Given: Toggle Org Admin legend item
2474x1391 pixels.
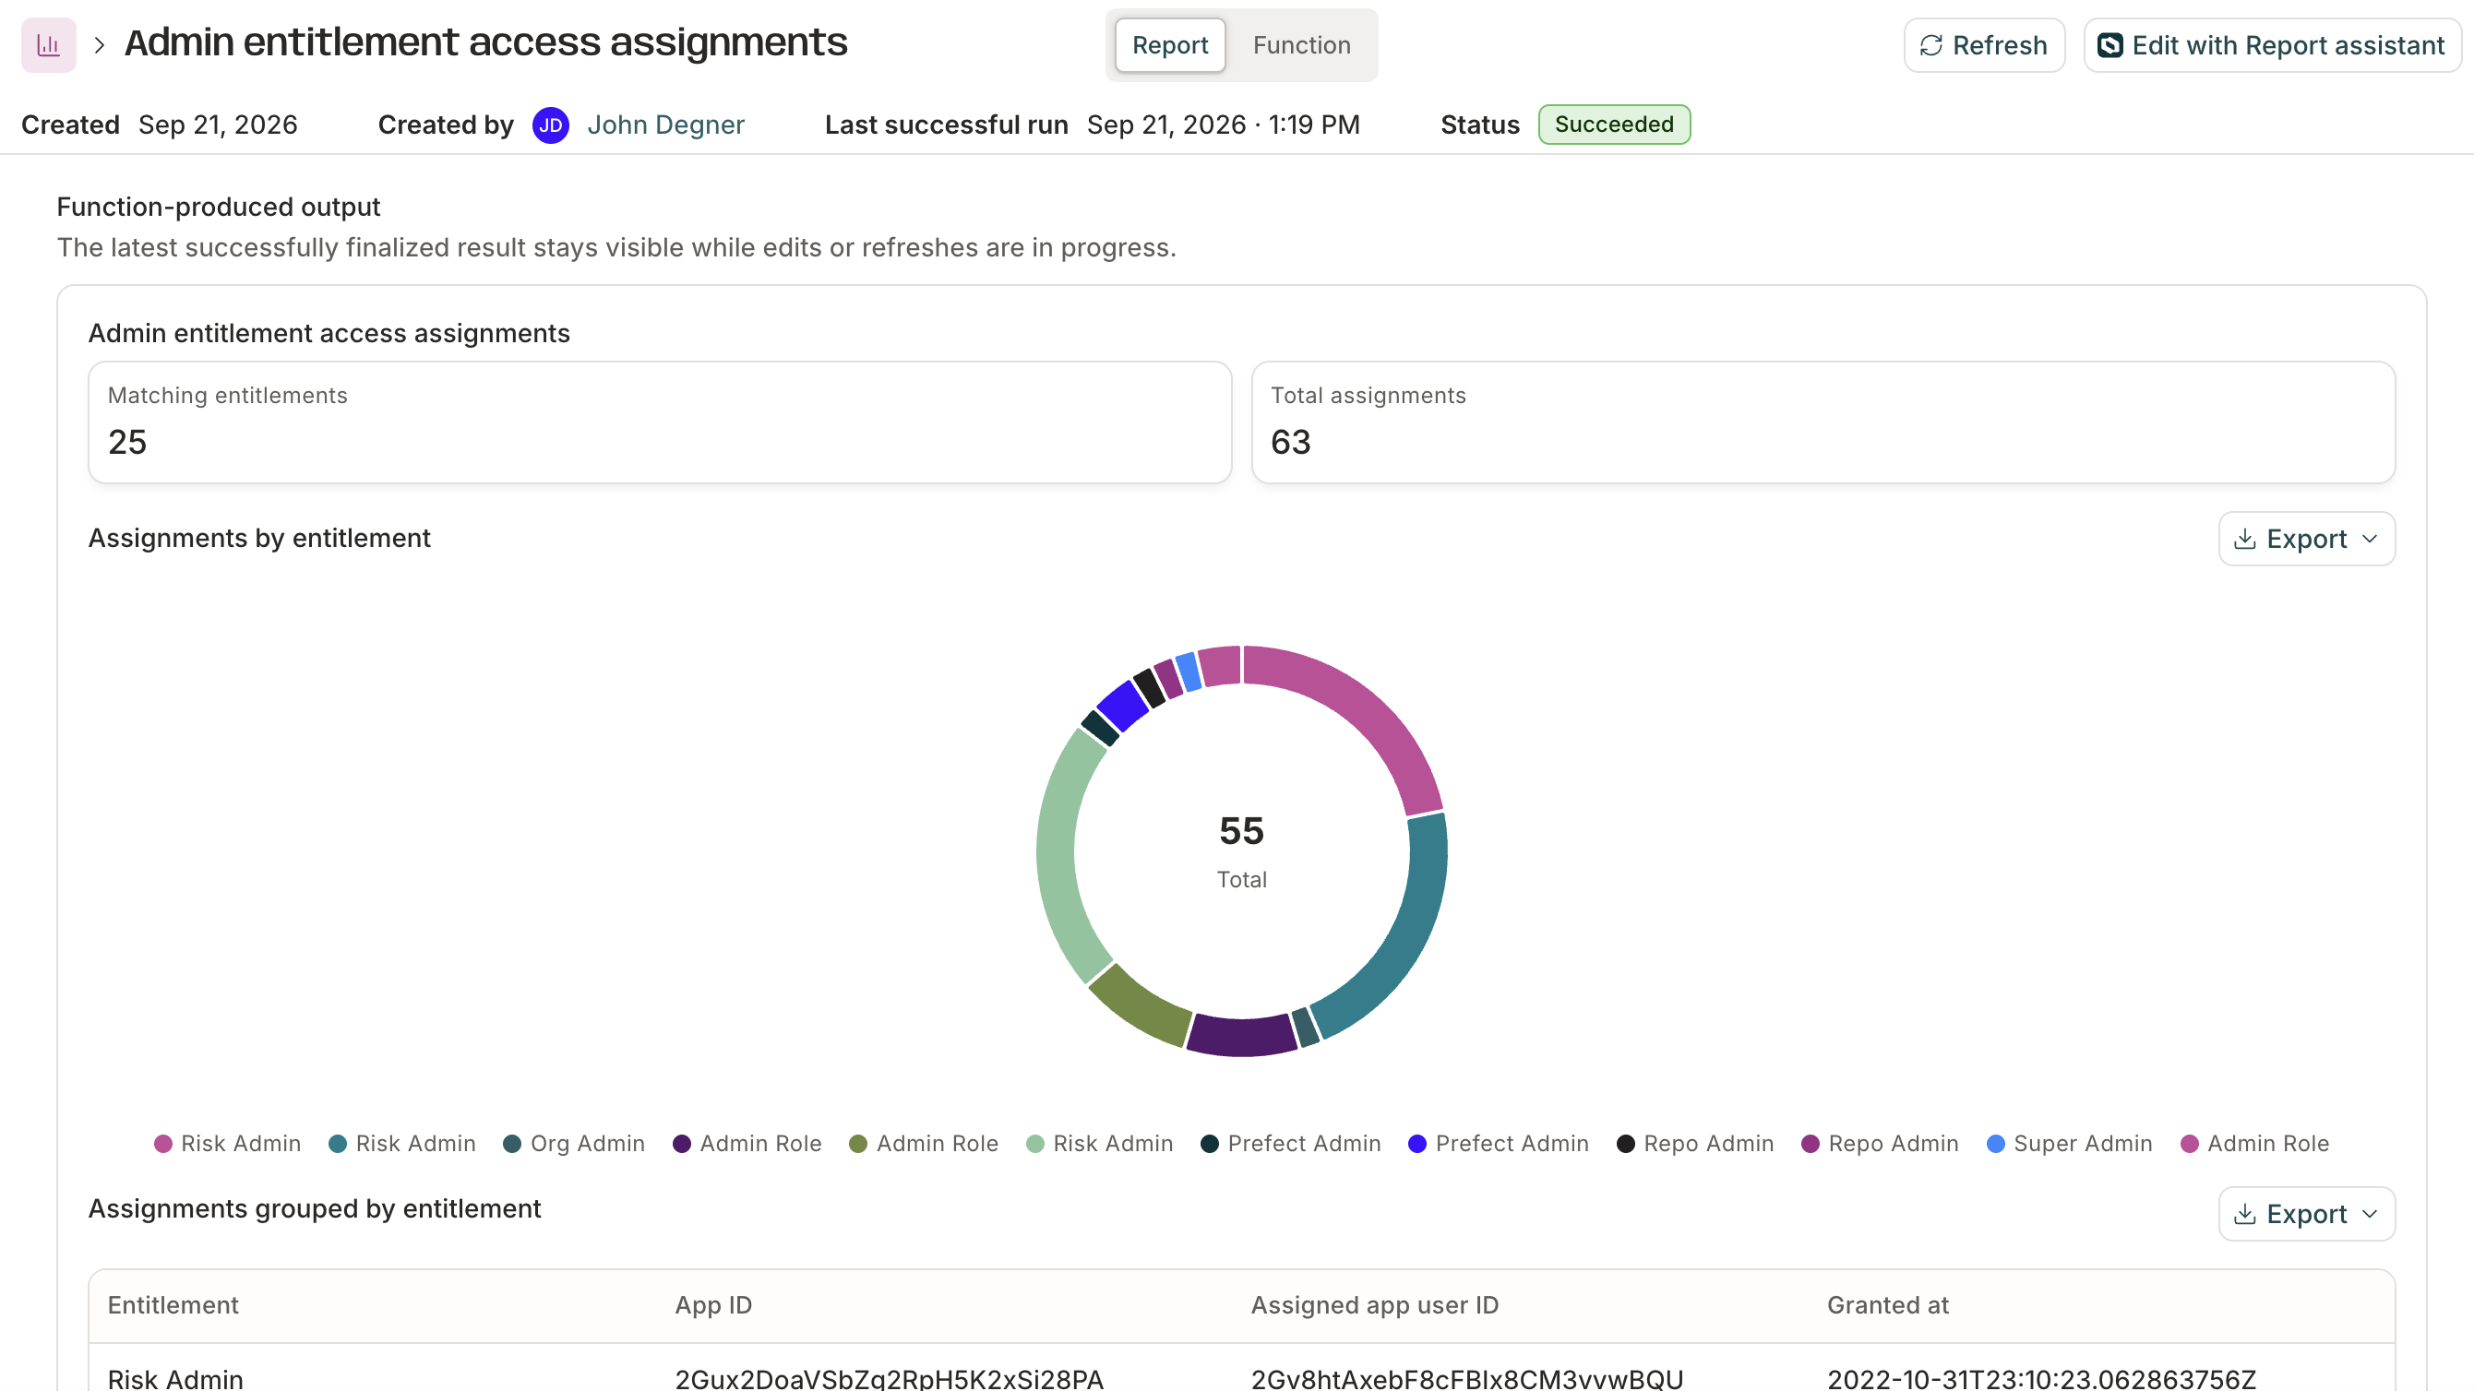Looking at the screenshot, I should tap(574, 1143).
